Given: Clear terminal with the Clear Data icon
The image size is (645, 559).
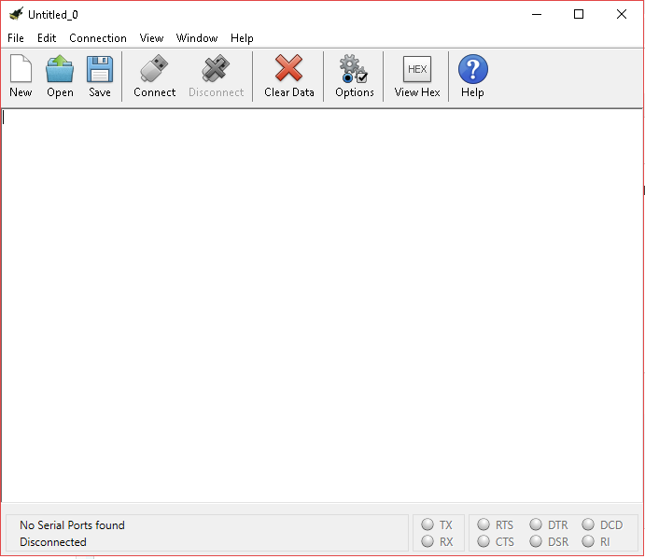Looking at the screenshot, I should click(288, 70).
